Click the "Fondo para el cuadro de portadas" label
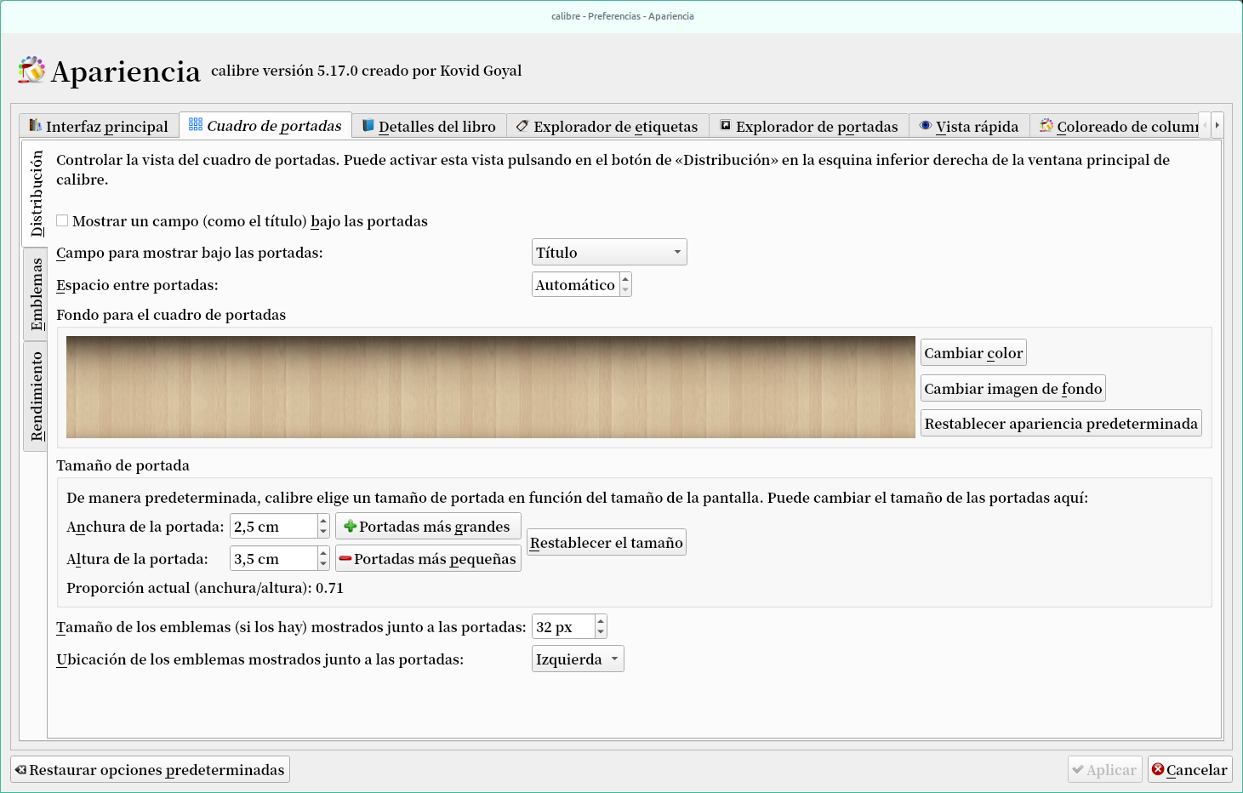 171,315
